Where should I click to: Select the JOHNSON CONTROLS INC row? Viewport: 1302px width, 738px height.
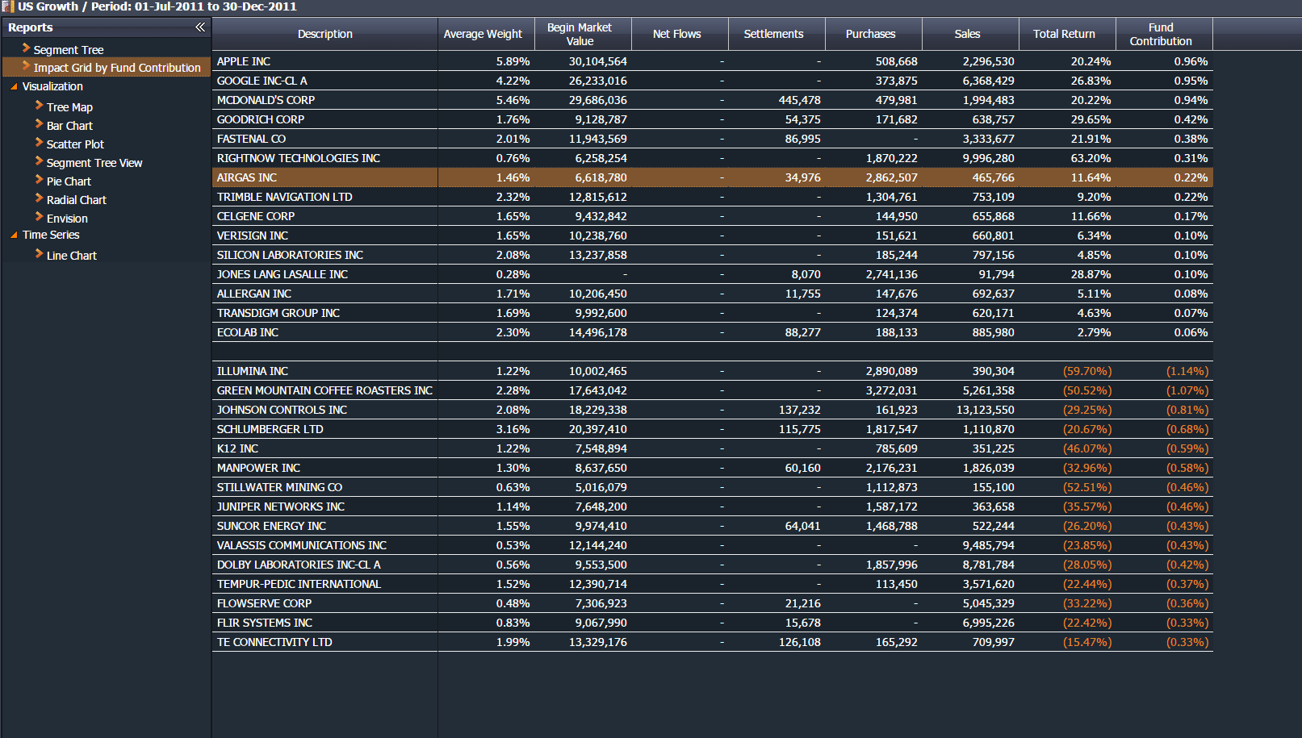click(713, 410)
